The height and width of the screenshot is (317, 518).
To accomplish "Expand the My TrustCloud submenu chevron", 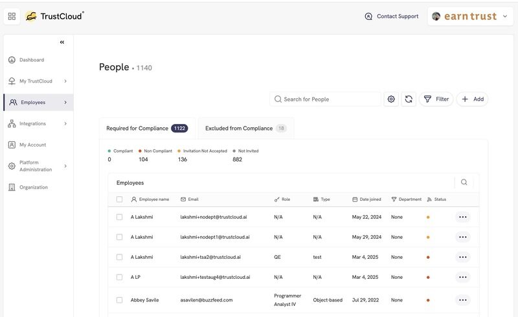I will [x=65, y=81].
